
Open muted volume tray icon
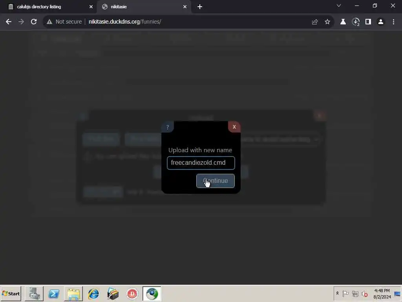(364, 293)
